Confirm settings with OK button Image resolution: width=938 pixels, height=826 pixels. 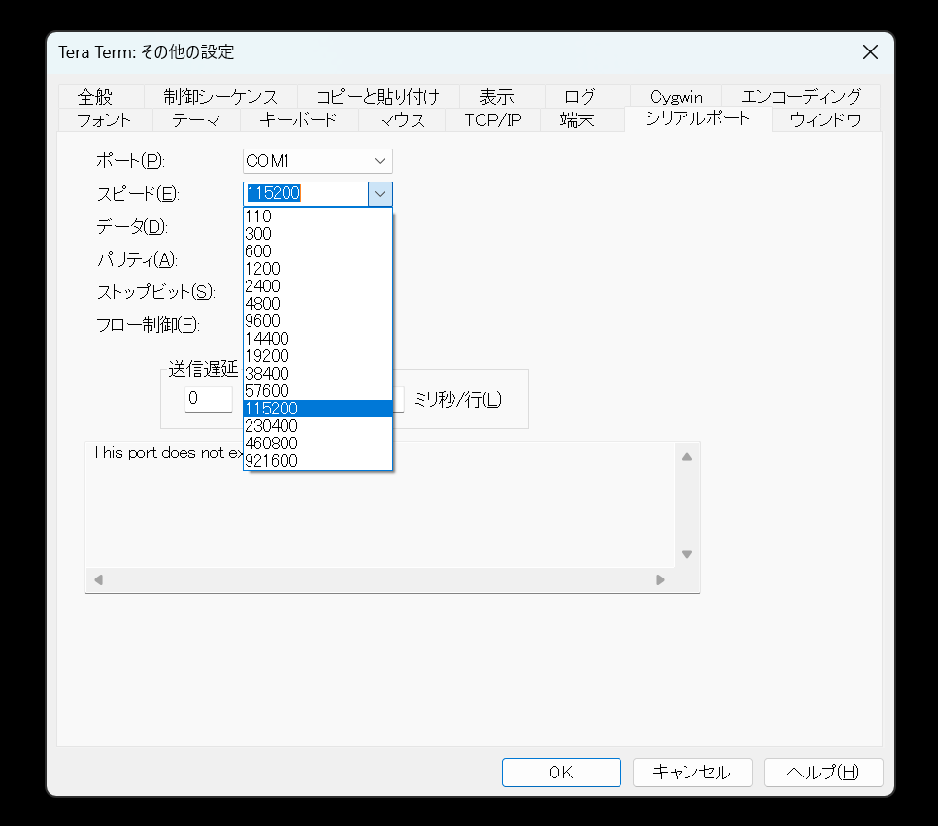click(x=561, y=773)
